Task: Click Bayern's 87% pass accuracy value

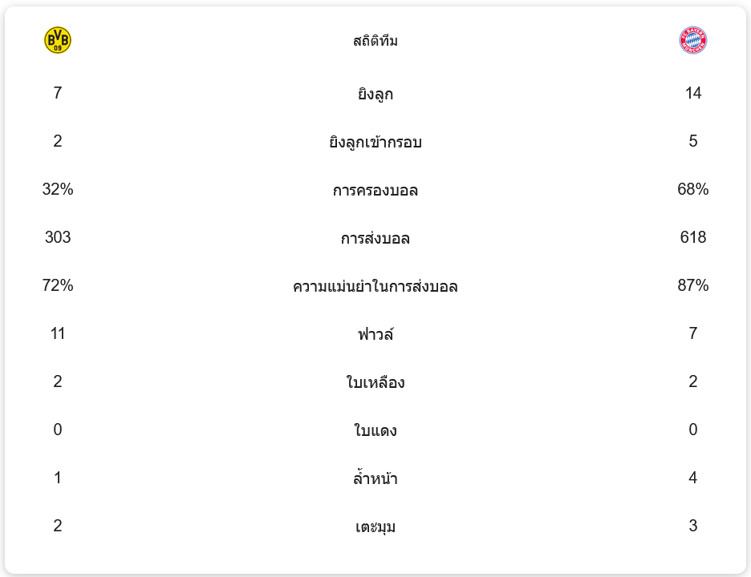Action: point(692,285)
